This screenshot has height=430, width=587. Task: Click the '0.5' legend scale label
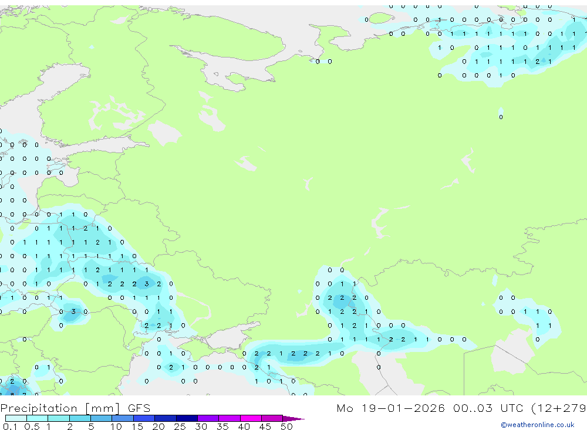32,426
